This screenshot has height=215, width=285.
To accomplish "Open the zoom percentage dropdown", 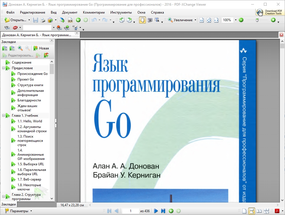I will point(236,20).
